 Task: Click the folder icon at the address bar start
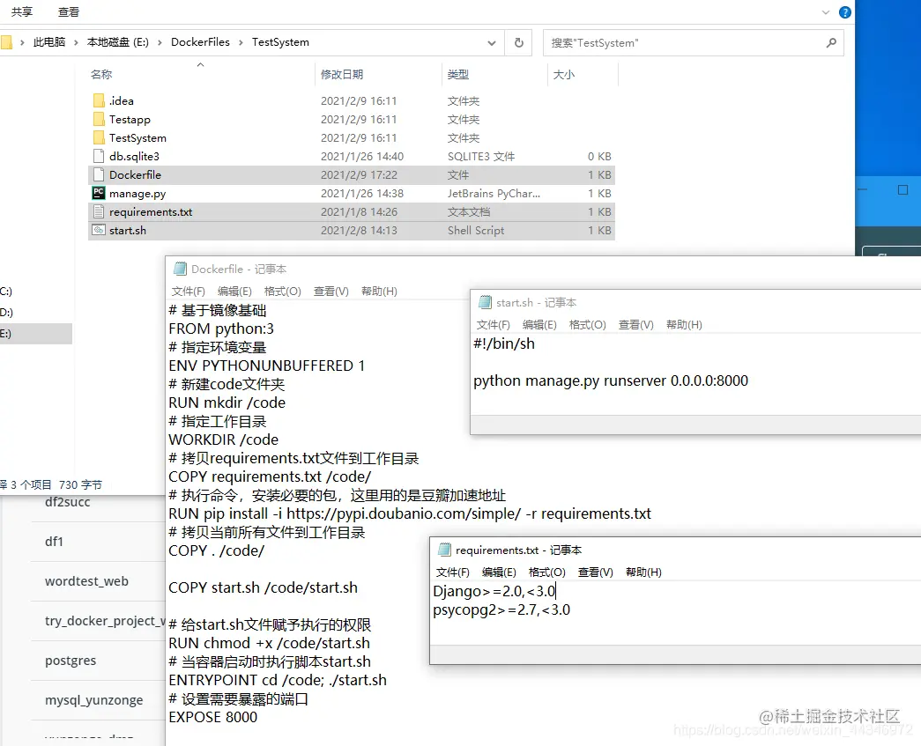pos(6,43)
